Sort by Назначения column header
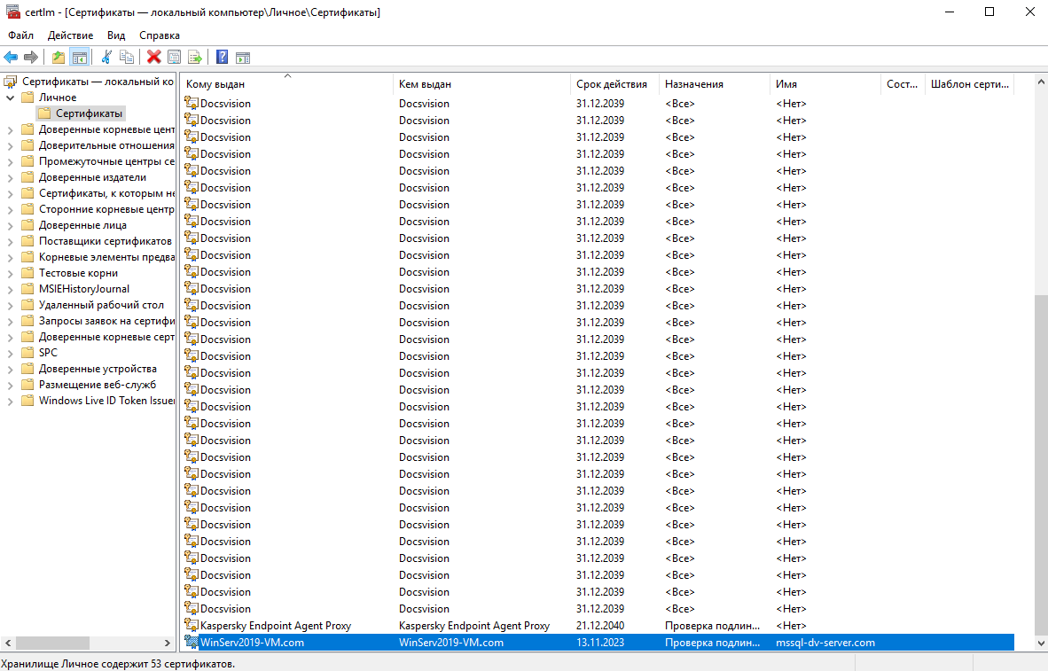 point(715,84)
